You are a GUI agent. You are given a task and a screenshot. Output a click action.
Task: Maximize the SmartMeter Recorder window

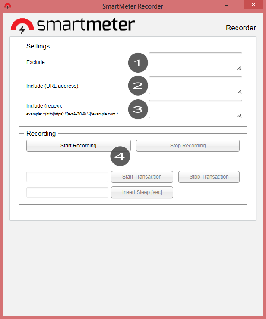coord(238,4)
